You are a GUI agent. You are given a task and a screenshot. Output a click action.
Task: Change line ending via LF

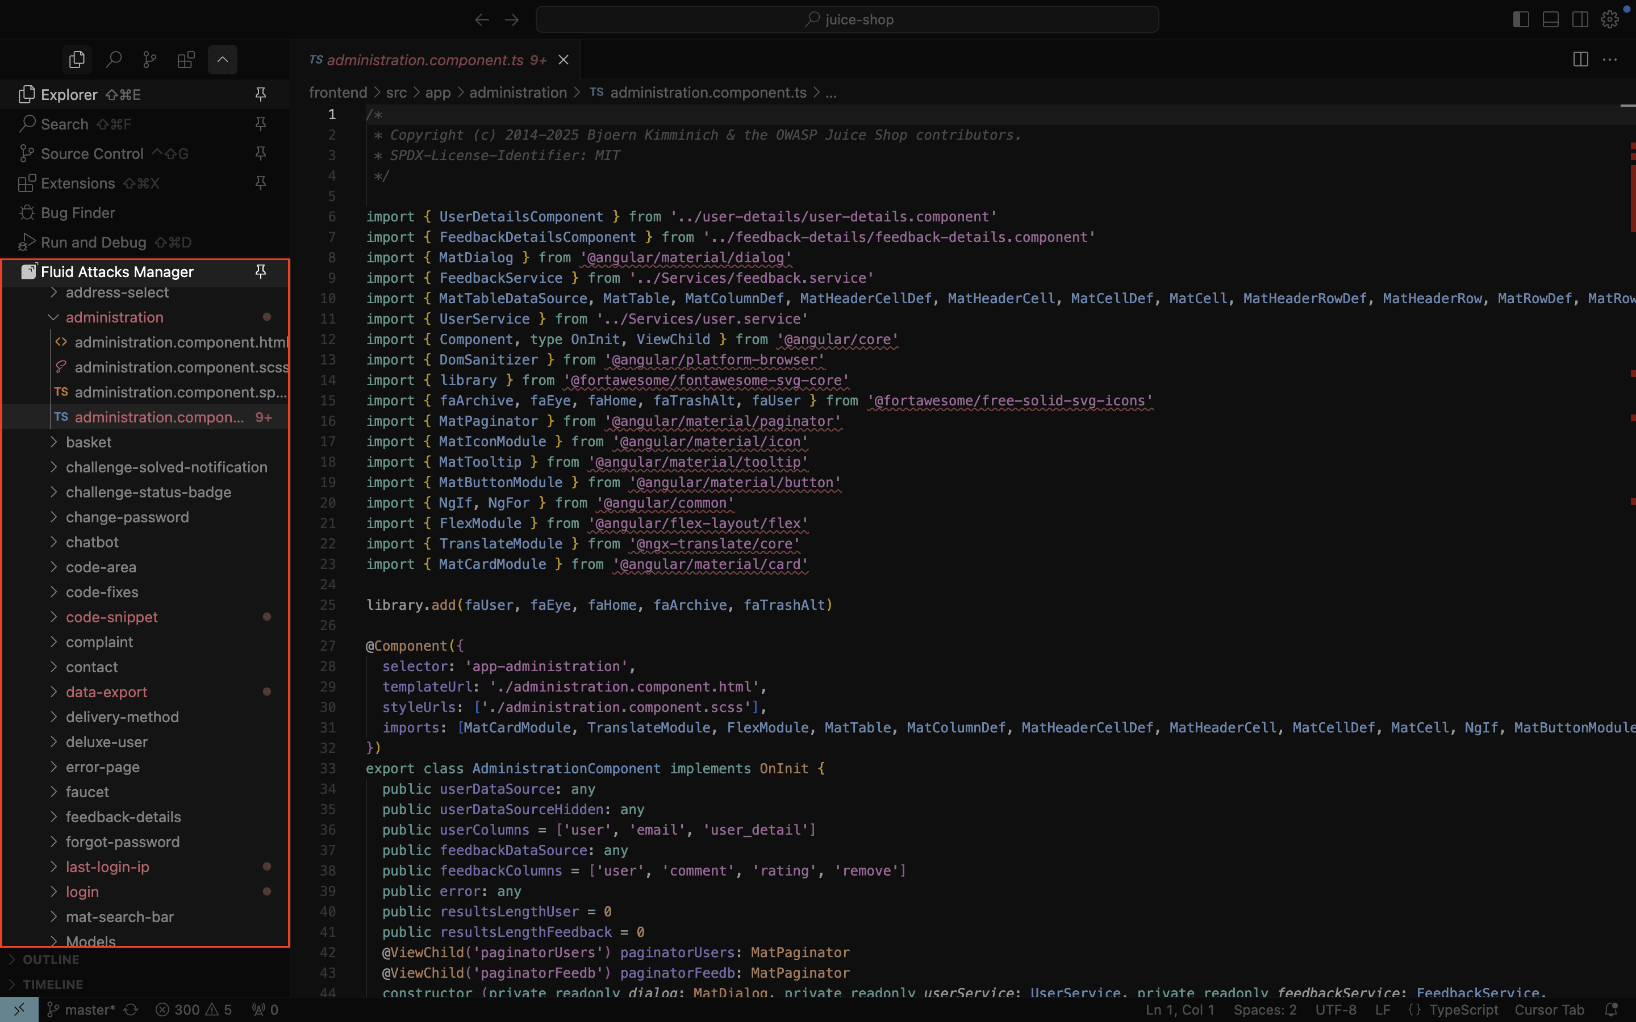tap(1383, 1010)
